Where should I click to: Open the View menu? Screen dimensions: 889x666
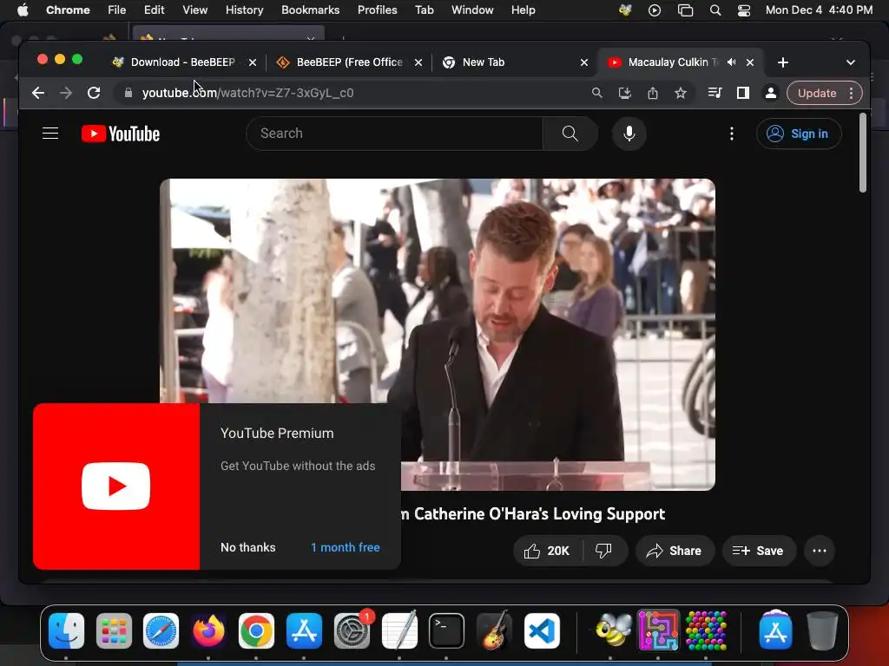pyautogui.click(x=194, y=10)
